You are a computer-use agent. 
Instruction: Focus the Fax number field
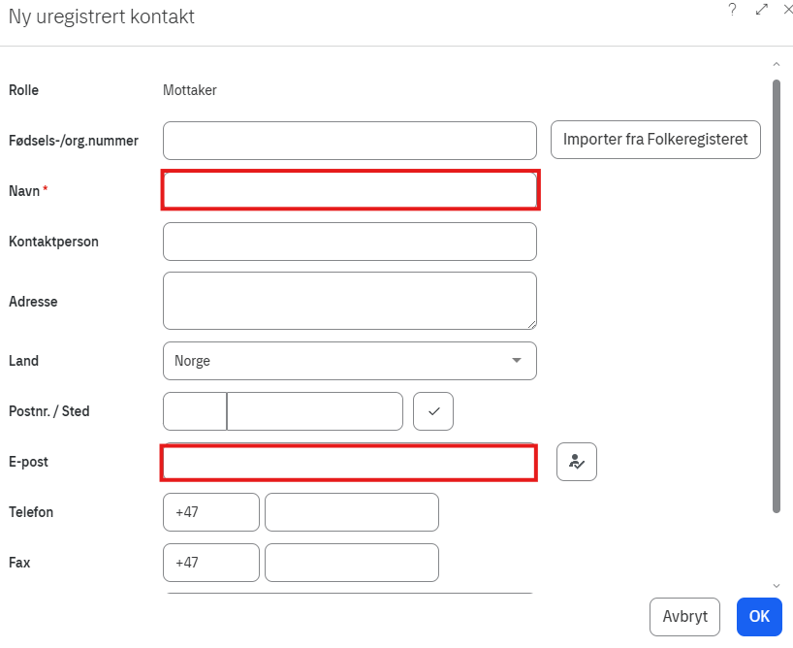pyautogui.click(x=352, y=563)
